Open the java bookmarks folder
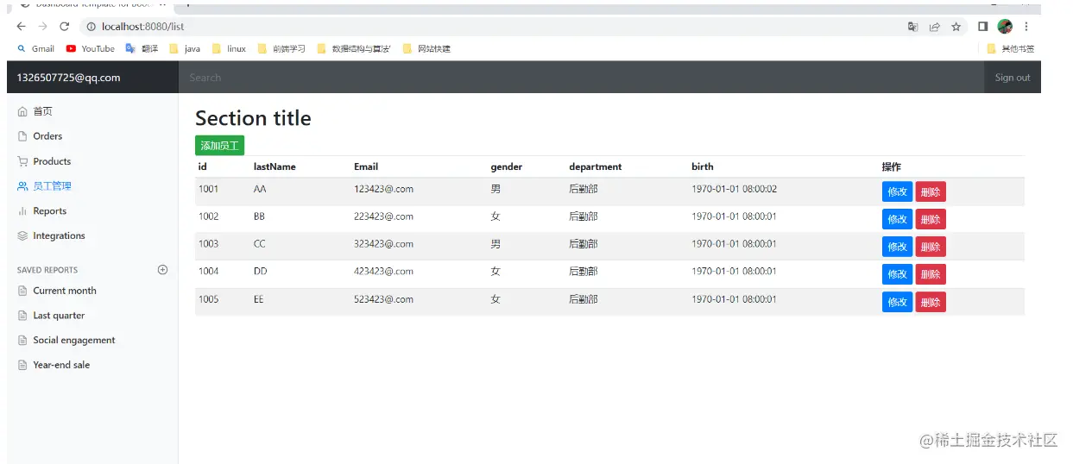Viewport: 1073px width, 464px height. [185, 49]
